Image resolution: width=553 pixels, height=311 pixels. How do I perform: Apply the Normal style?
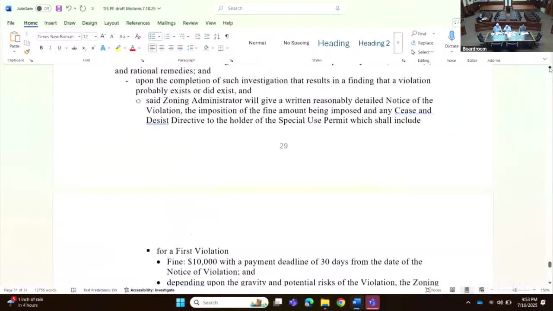(x=257, y=43)
